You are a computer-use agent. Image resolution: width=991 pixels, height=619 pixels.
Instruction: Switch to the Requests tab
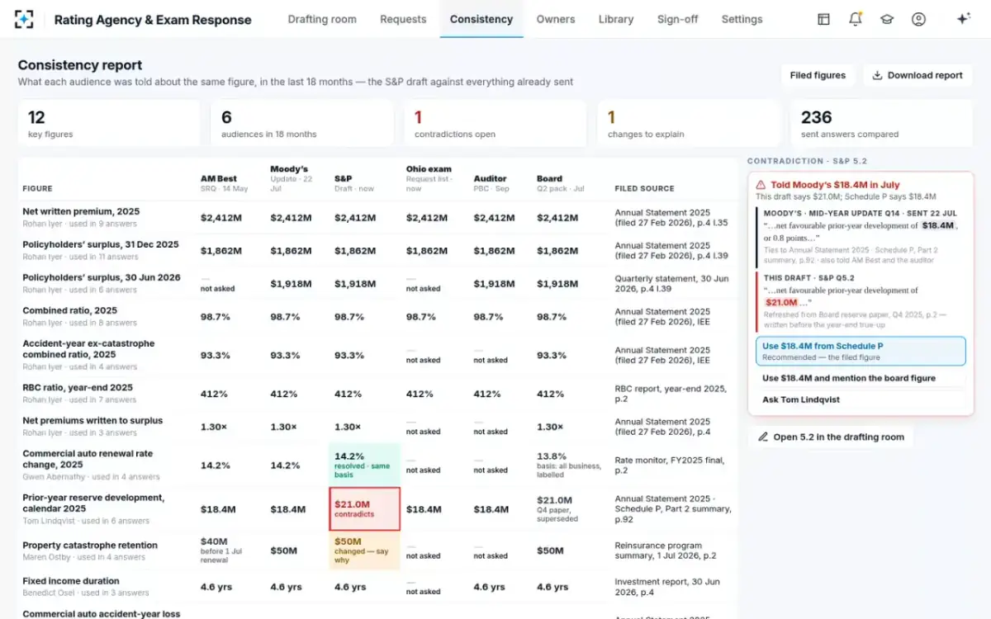pyautogui.click(x=403, y=19)
